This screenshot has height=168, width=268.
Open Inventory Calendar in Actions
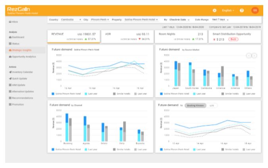(20, 72)
